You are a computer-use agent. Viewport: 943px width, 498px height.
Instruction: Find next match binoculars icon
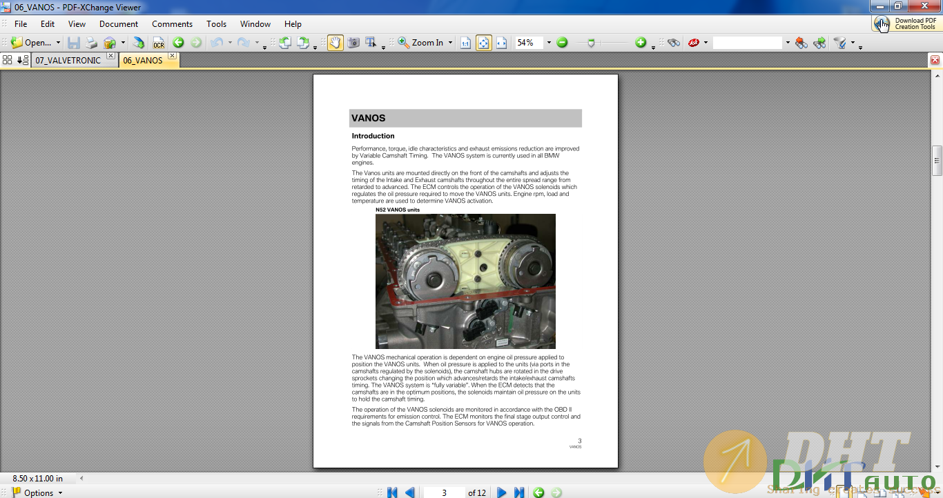(819, 43)
